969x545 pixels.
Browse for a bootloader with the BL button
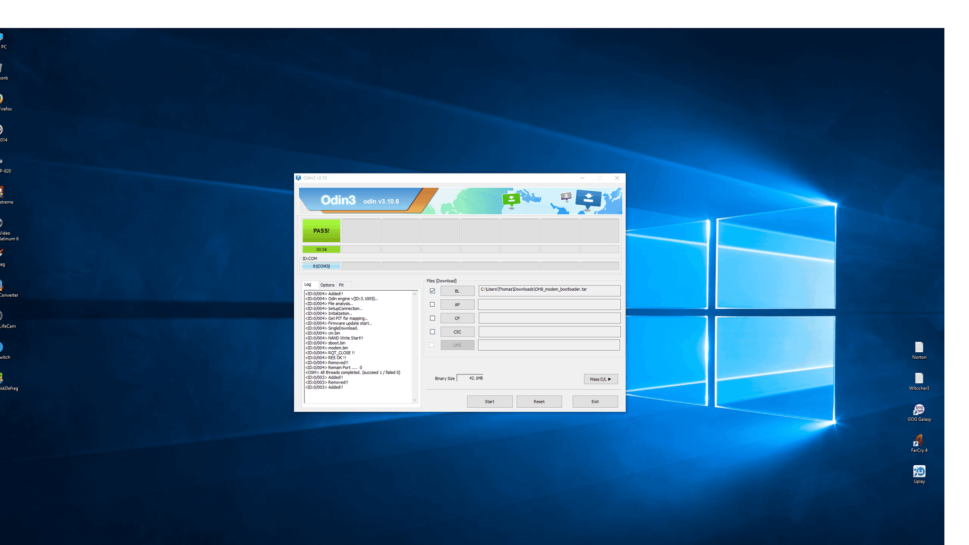457,291
